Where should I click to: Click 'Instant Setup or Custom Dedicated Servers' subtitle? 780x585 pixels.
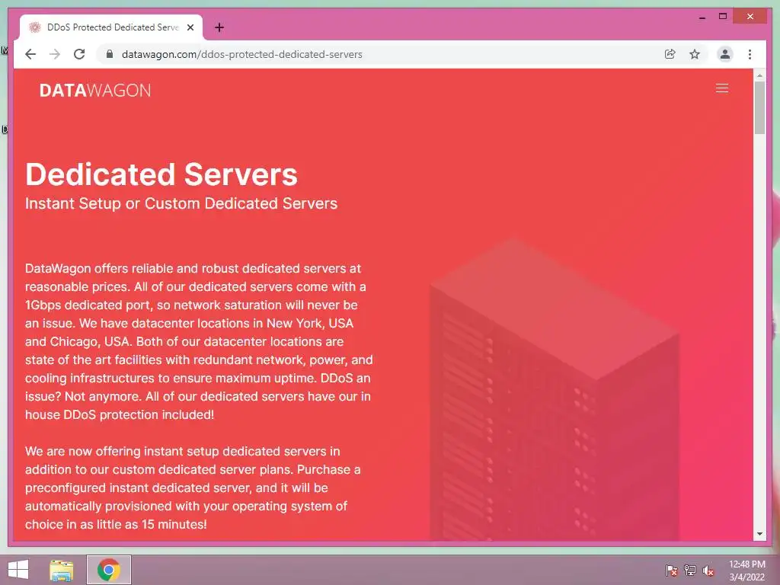(x=181, y=203)
